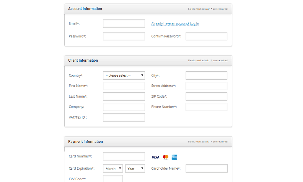Click the Company input box
Image resolution: width=303 pixels, height=182 pixels.
pos(124,107)
